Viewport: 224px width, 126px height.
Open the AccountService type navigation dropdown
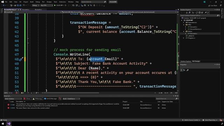click(90, 12)
